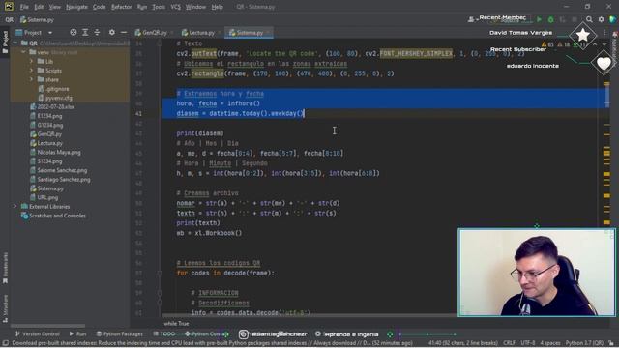Click '4 spaces' indent setting in status bar
The width and height of the screenshot is (619, 348).
550,343
